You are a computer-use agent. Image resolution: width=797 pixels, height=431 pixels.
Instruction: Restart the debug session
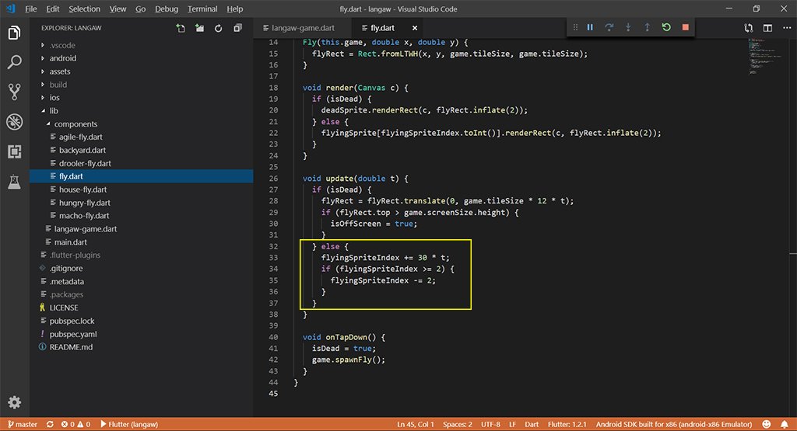pos(666,28)
